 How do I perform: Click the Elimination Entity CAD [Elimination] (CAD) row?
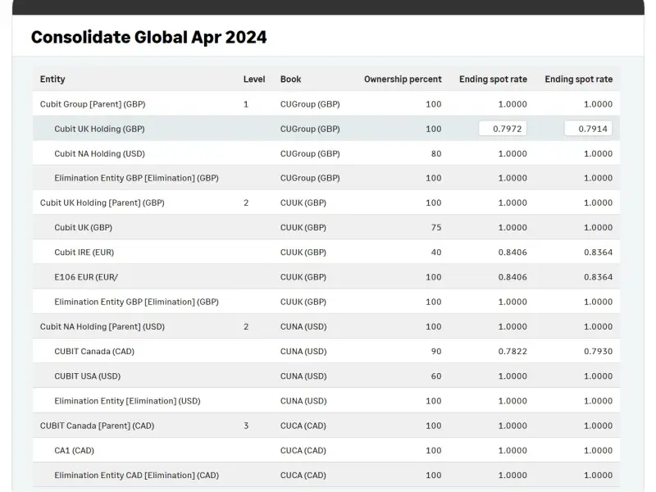pyautogui.click(x=136, y=475)
